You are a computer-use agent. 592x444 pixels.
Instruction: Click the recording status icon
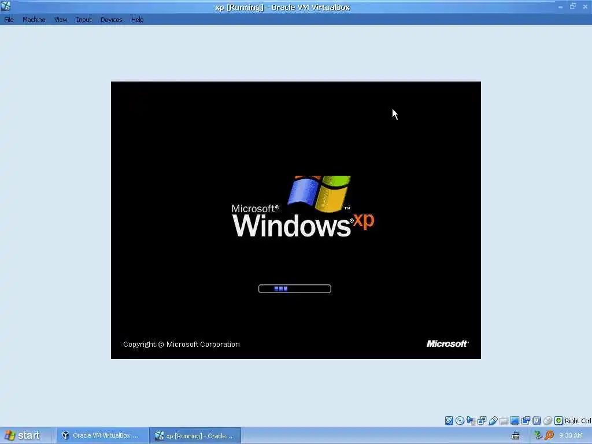(x=526, y=421)
